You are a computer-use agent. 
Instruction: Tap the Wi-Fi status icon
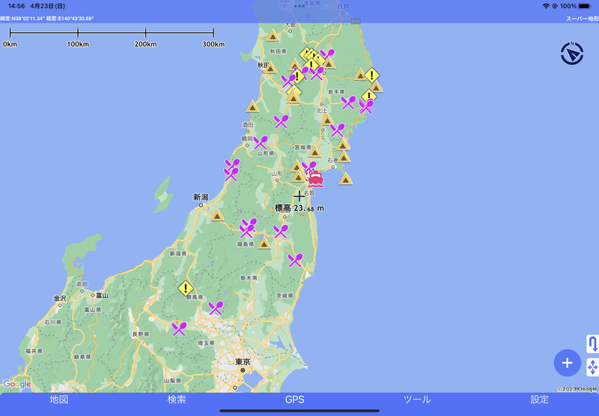[x=546, y=6]
